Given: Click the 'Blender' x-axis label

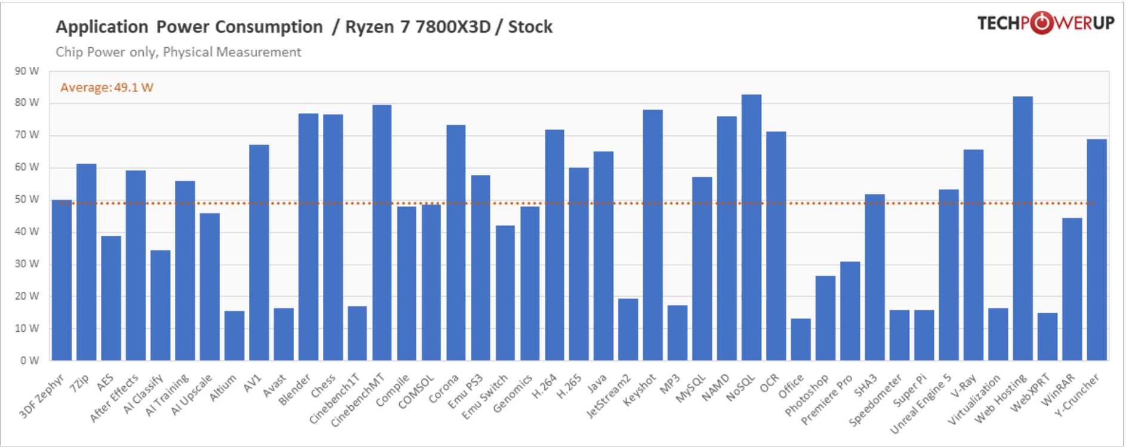Looking at the screenshot, I should 295,390.
